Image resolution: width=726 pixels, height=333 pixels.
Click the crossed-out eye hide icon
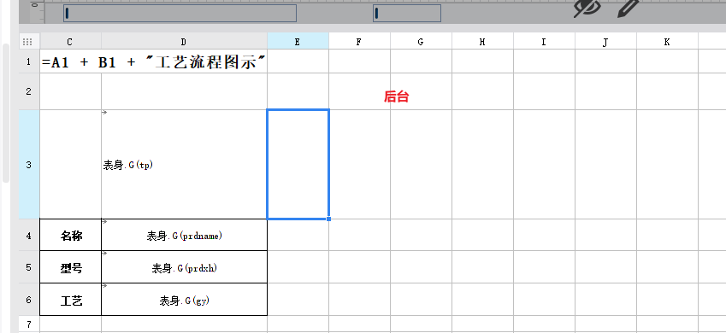[587, 8]
